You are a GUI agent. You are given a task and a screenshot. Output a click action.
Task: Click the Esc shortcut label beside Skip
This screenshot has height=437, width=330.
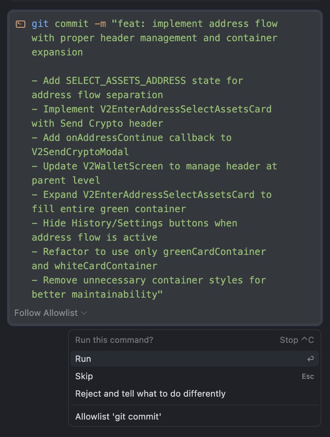click(x=308, y=376)
